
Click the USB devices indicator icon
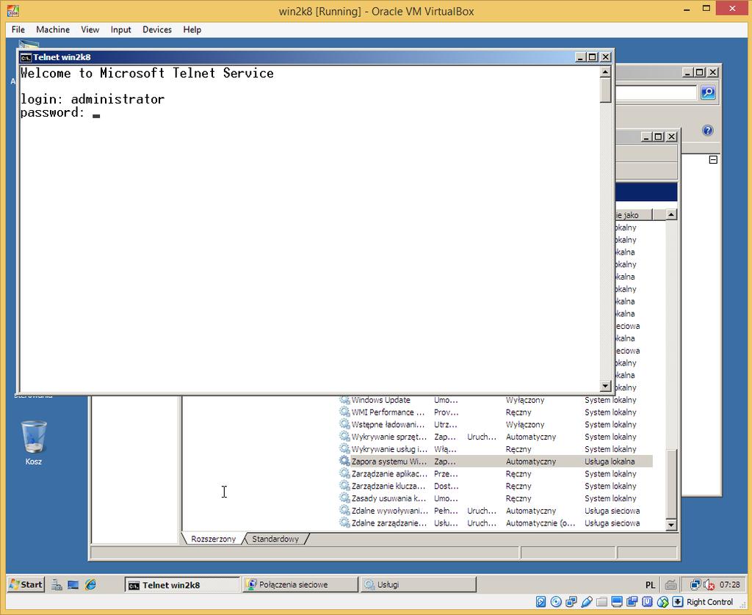[x=587, y=602]
